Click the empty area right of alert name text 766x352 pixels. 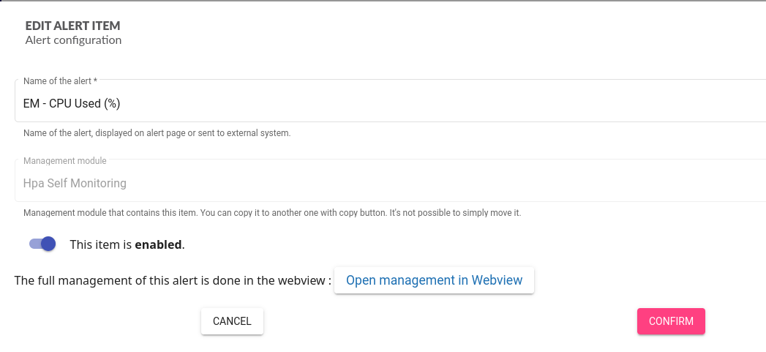[439, 104]
